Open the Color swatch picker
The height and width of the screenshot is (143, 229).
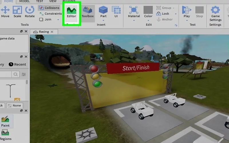[148, 10]
